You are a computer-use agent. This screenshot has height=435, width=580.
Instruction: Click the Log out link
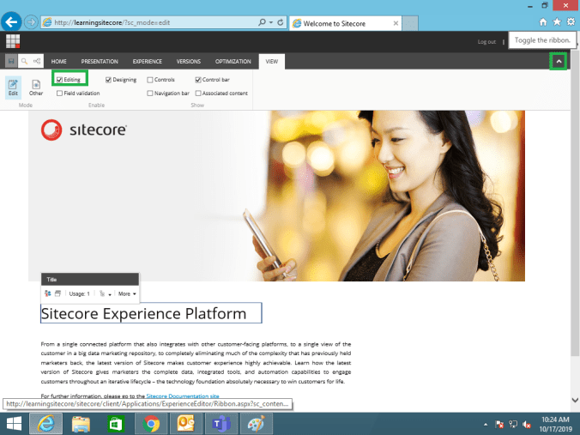click(x=486, y=41)
